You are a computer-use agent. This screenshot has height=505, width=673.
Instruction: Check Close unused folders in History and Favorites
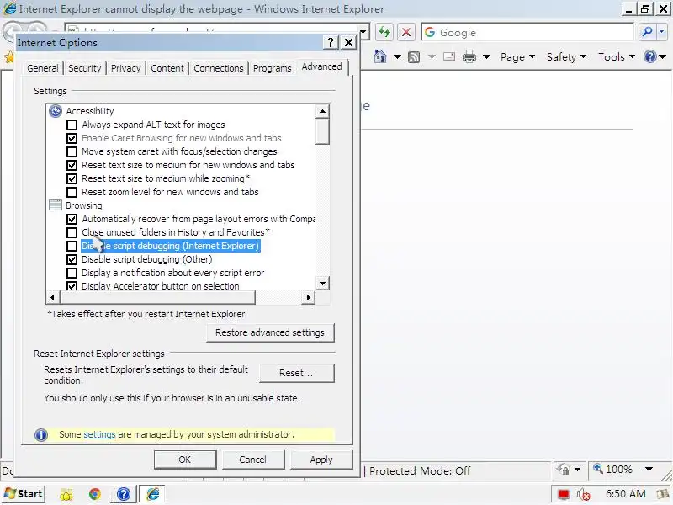coord(72,233)
